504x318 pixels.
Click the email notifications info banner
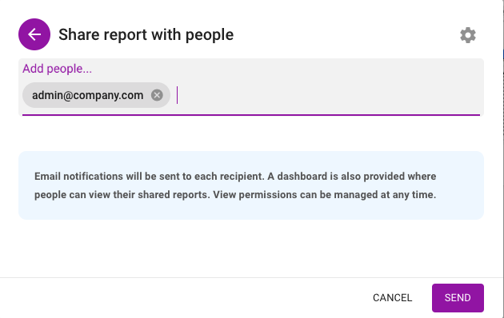[x=251, y=185]
